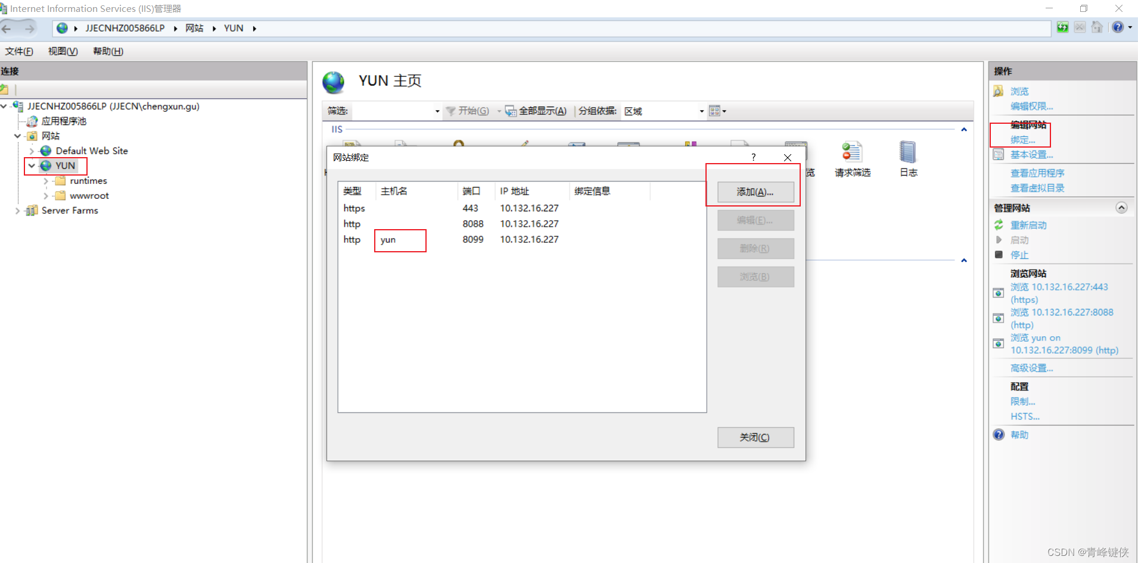This screenshot has width=1138, height=563.
Task: Click the 添加(A) button in the bindings dialog
Action: 754,192
